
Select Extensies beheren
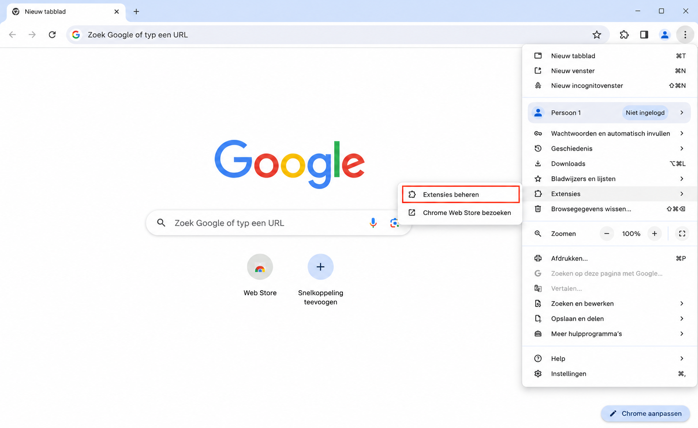point(461,195)
